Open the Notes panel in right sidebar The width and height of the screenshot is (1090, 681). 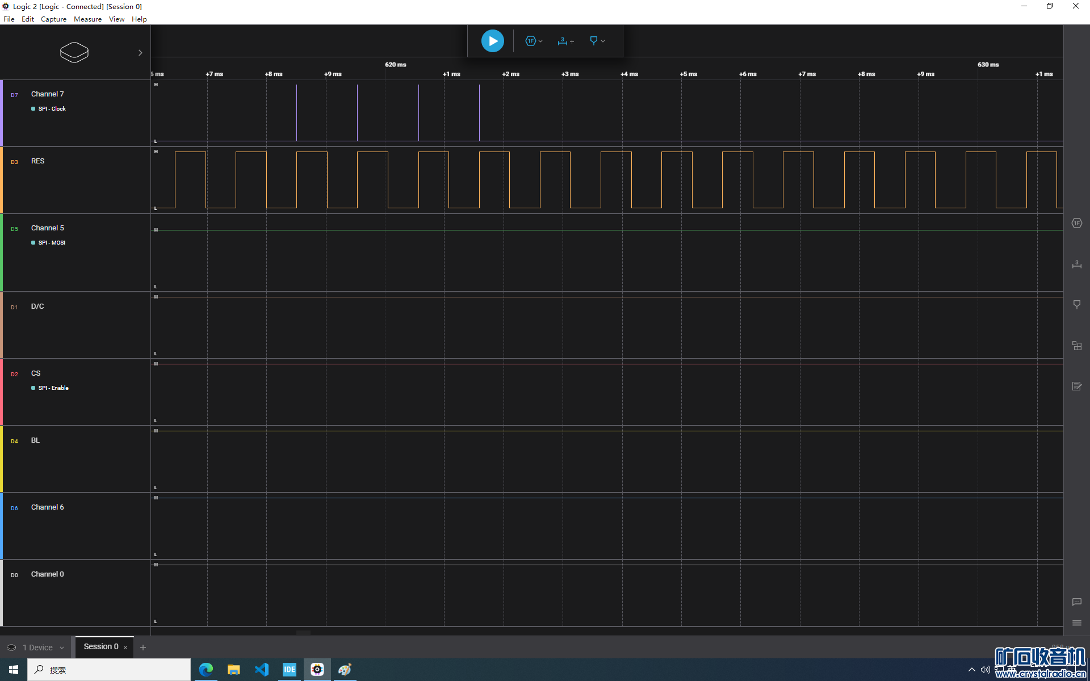pyautogui.click(x=1076, y=386)
